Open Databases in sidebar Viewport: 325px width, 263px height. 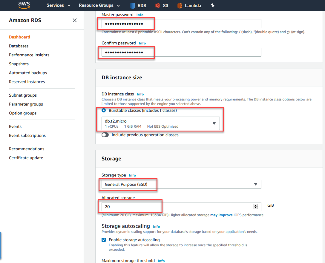pos(19,46)
